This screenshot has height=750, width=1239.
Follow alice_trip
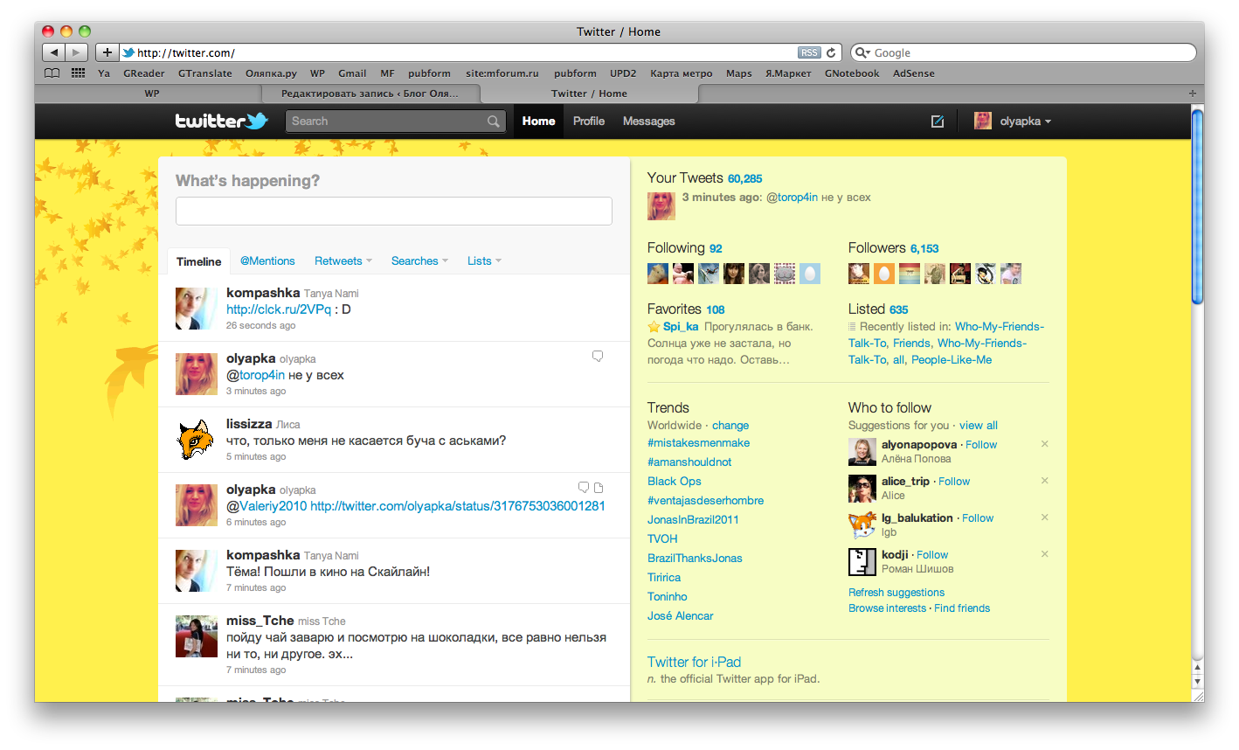coord(954,481)
